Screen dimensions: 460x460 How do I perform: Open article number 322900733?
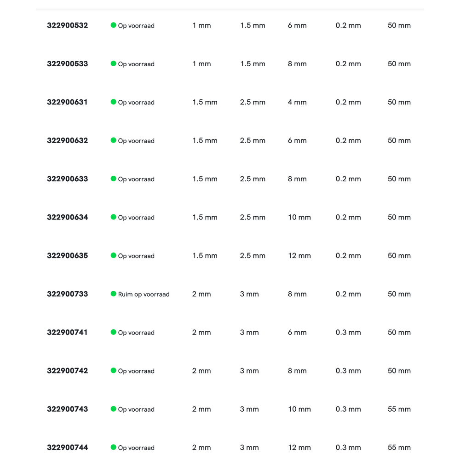tap(67, 294)
